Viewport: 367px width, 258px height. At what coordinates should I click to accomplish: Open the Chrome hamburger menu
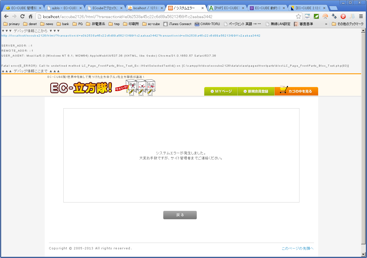coord(361,16)
